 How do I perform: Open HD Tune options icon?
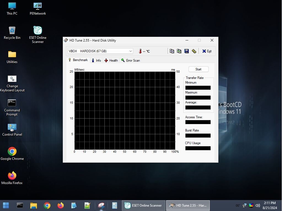point(194,51)
